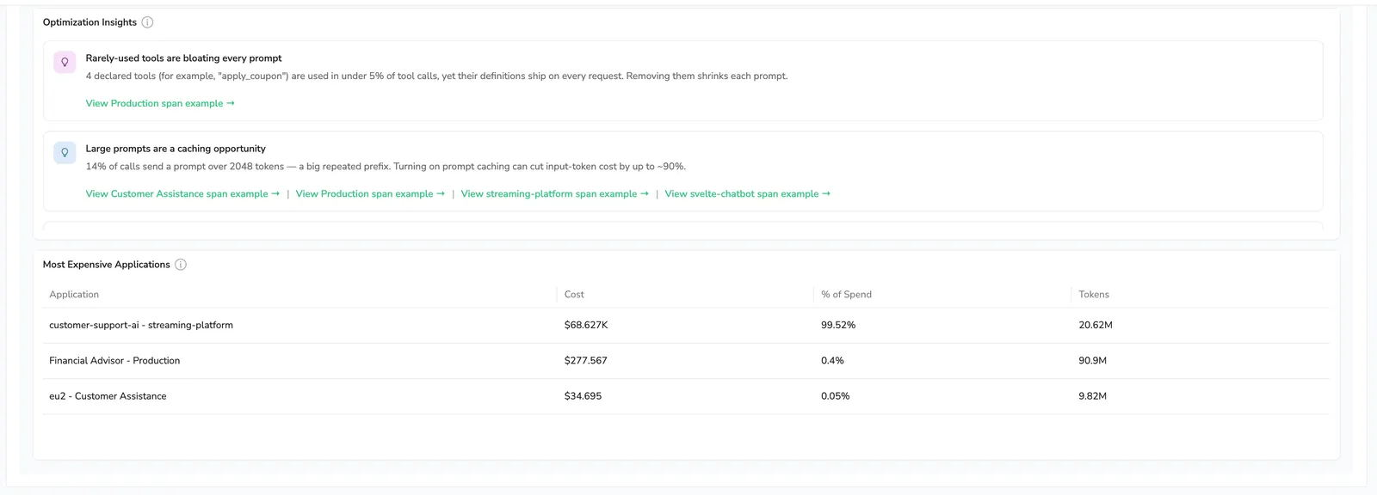Open View svelte-chatbot span example link
1377x495 pixels.
(748, 193)
